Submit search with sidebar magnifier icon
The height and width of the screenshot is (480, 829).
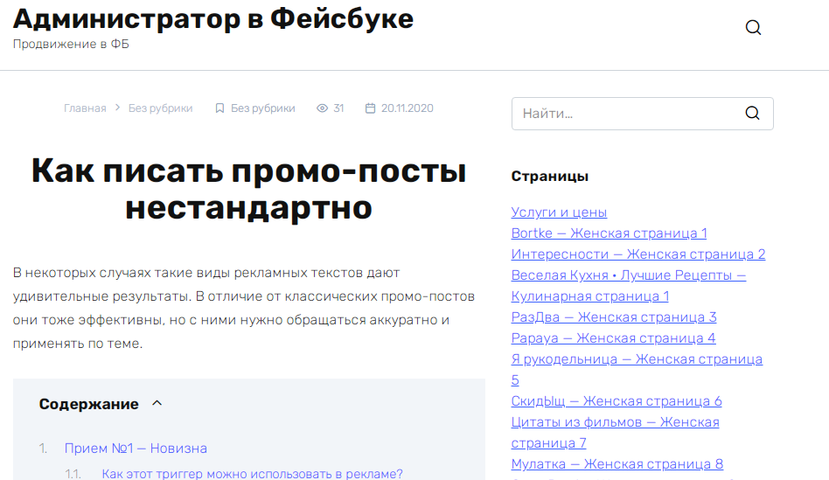[x=752, y=113]
